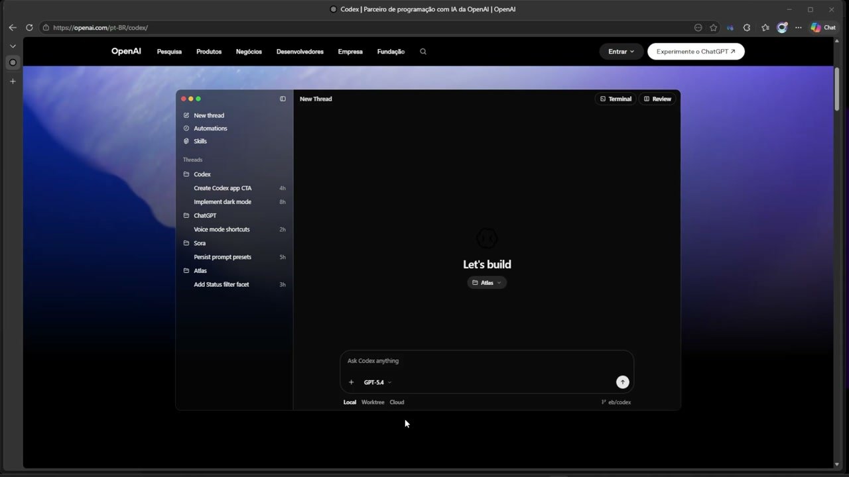Click the Atlas project folder icon in sidebar

click(x=186, y=270)
